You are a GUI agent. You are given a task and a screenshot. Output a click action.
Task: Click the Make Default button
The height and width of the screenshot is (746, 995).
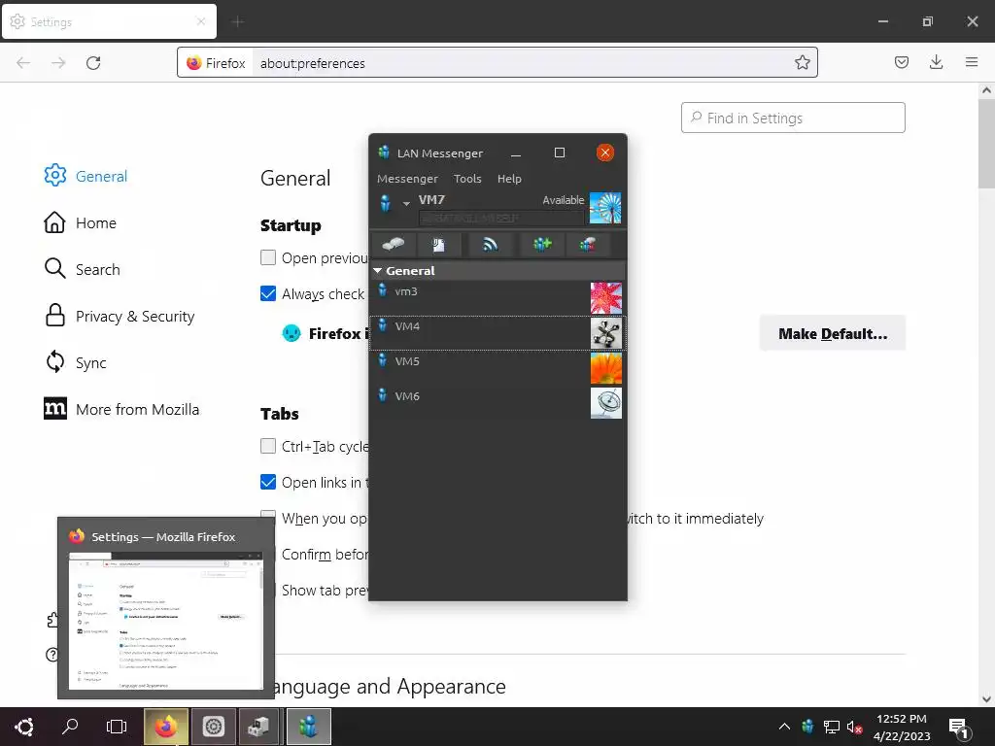click(x=833, y=334)
